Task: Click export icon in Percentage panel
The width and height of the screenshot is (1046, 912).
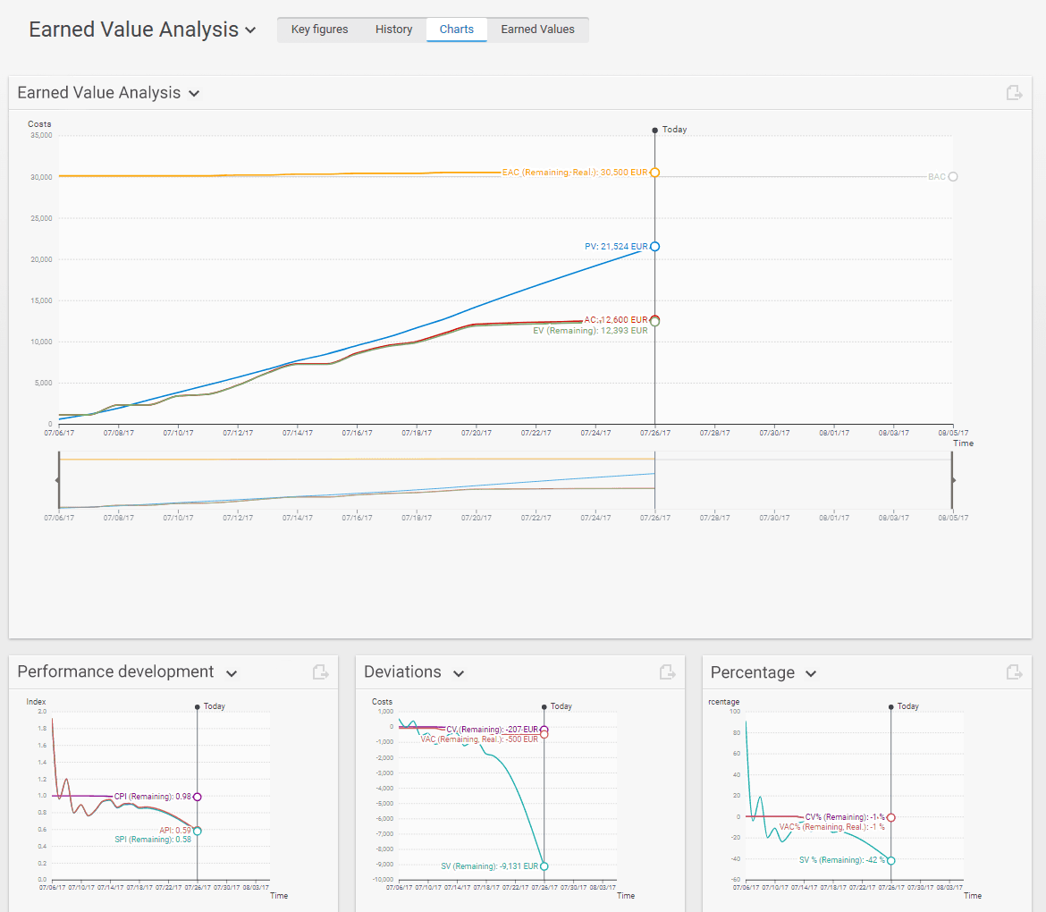Action: (1014, 672)
